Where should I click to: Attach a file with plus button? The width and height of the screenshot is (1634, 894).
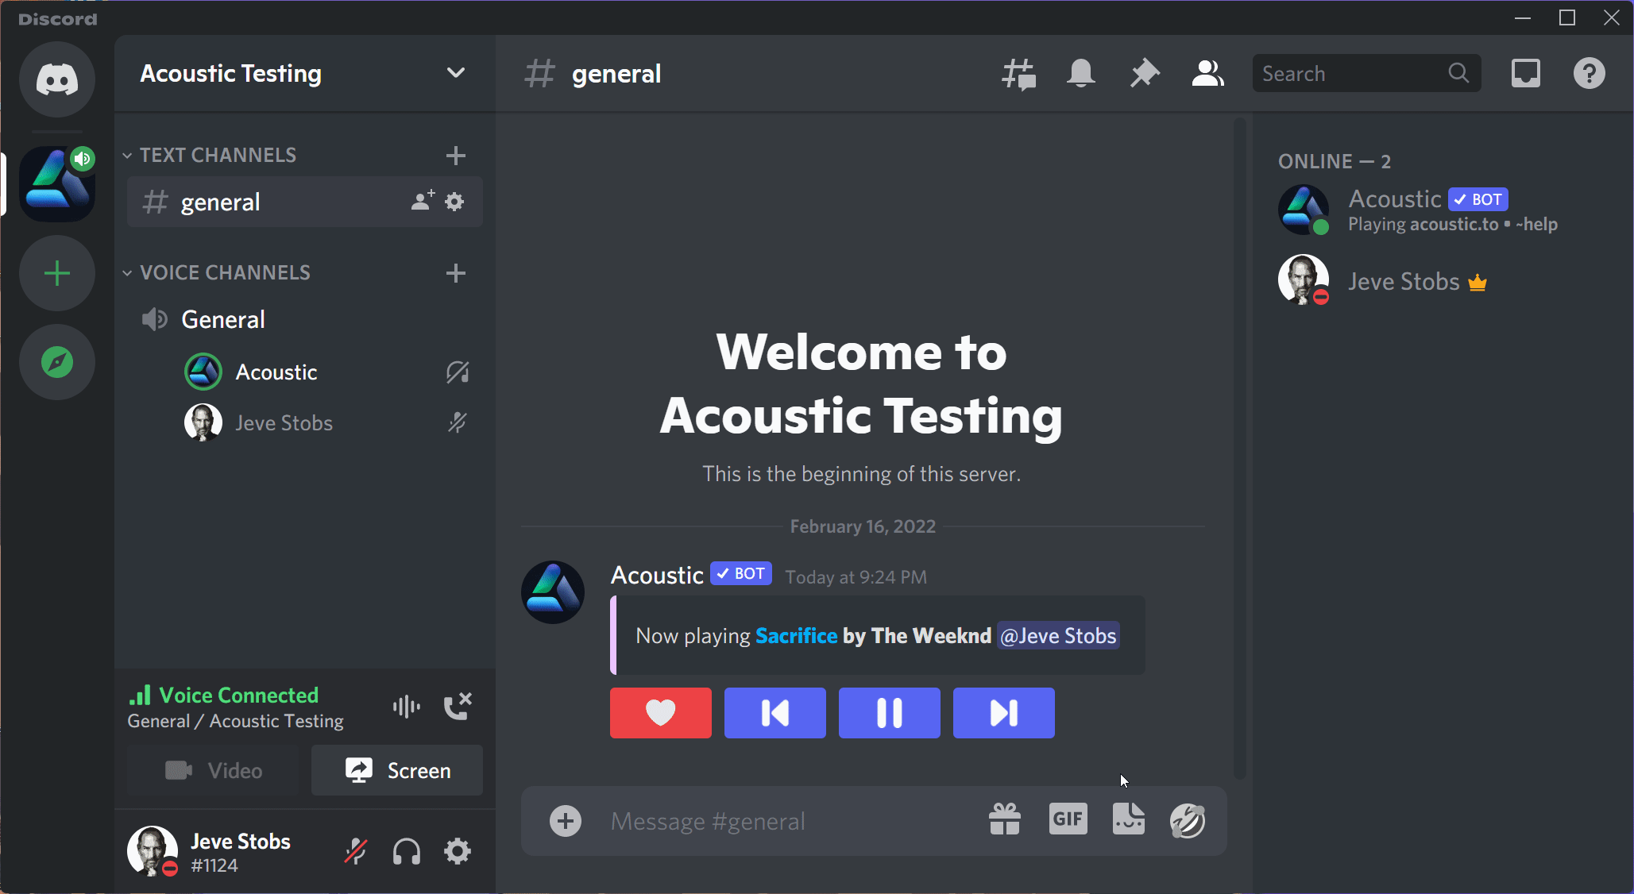[566, 821]
